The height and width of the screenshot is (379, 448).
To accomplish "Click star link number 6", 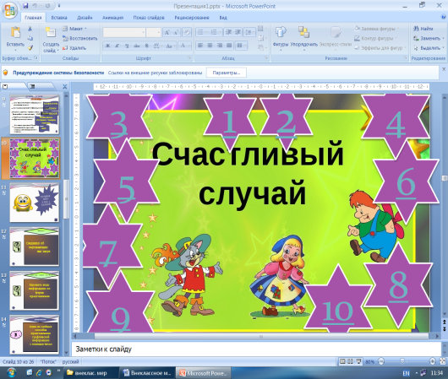I will pyautogui.click(x=406, y=182).
